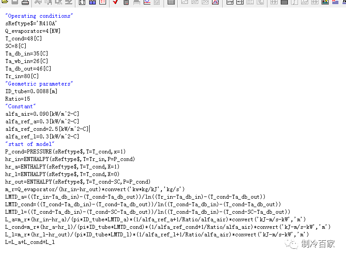Click the P_cond=PRESSURE equation line
This screenshot has width=346, height=259.
click(x=65, y=152)
